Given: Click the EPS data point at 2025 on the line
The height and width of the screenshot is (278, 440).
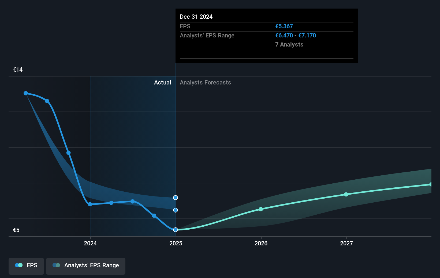Looking at the screenshot, I should (176, 230).
